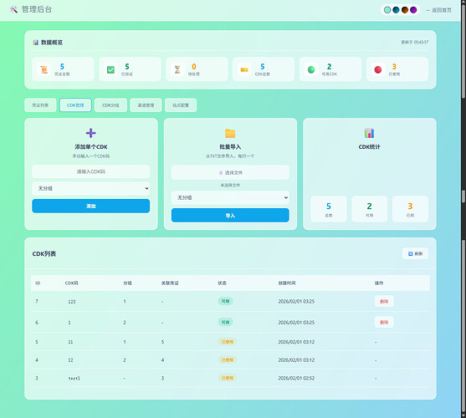The height and width of the screenshot is (418, 466).
Task: Delete the CDK row with ID 7
Action: 384,301
